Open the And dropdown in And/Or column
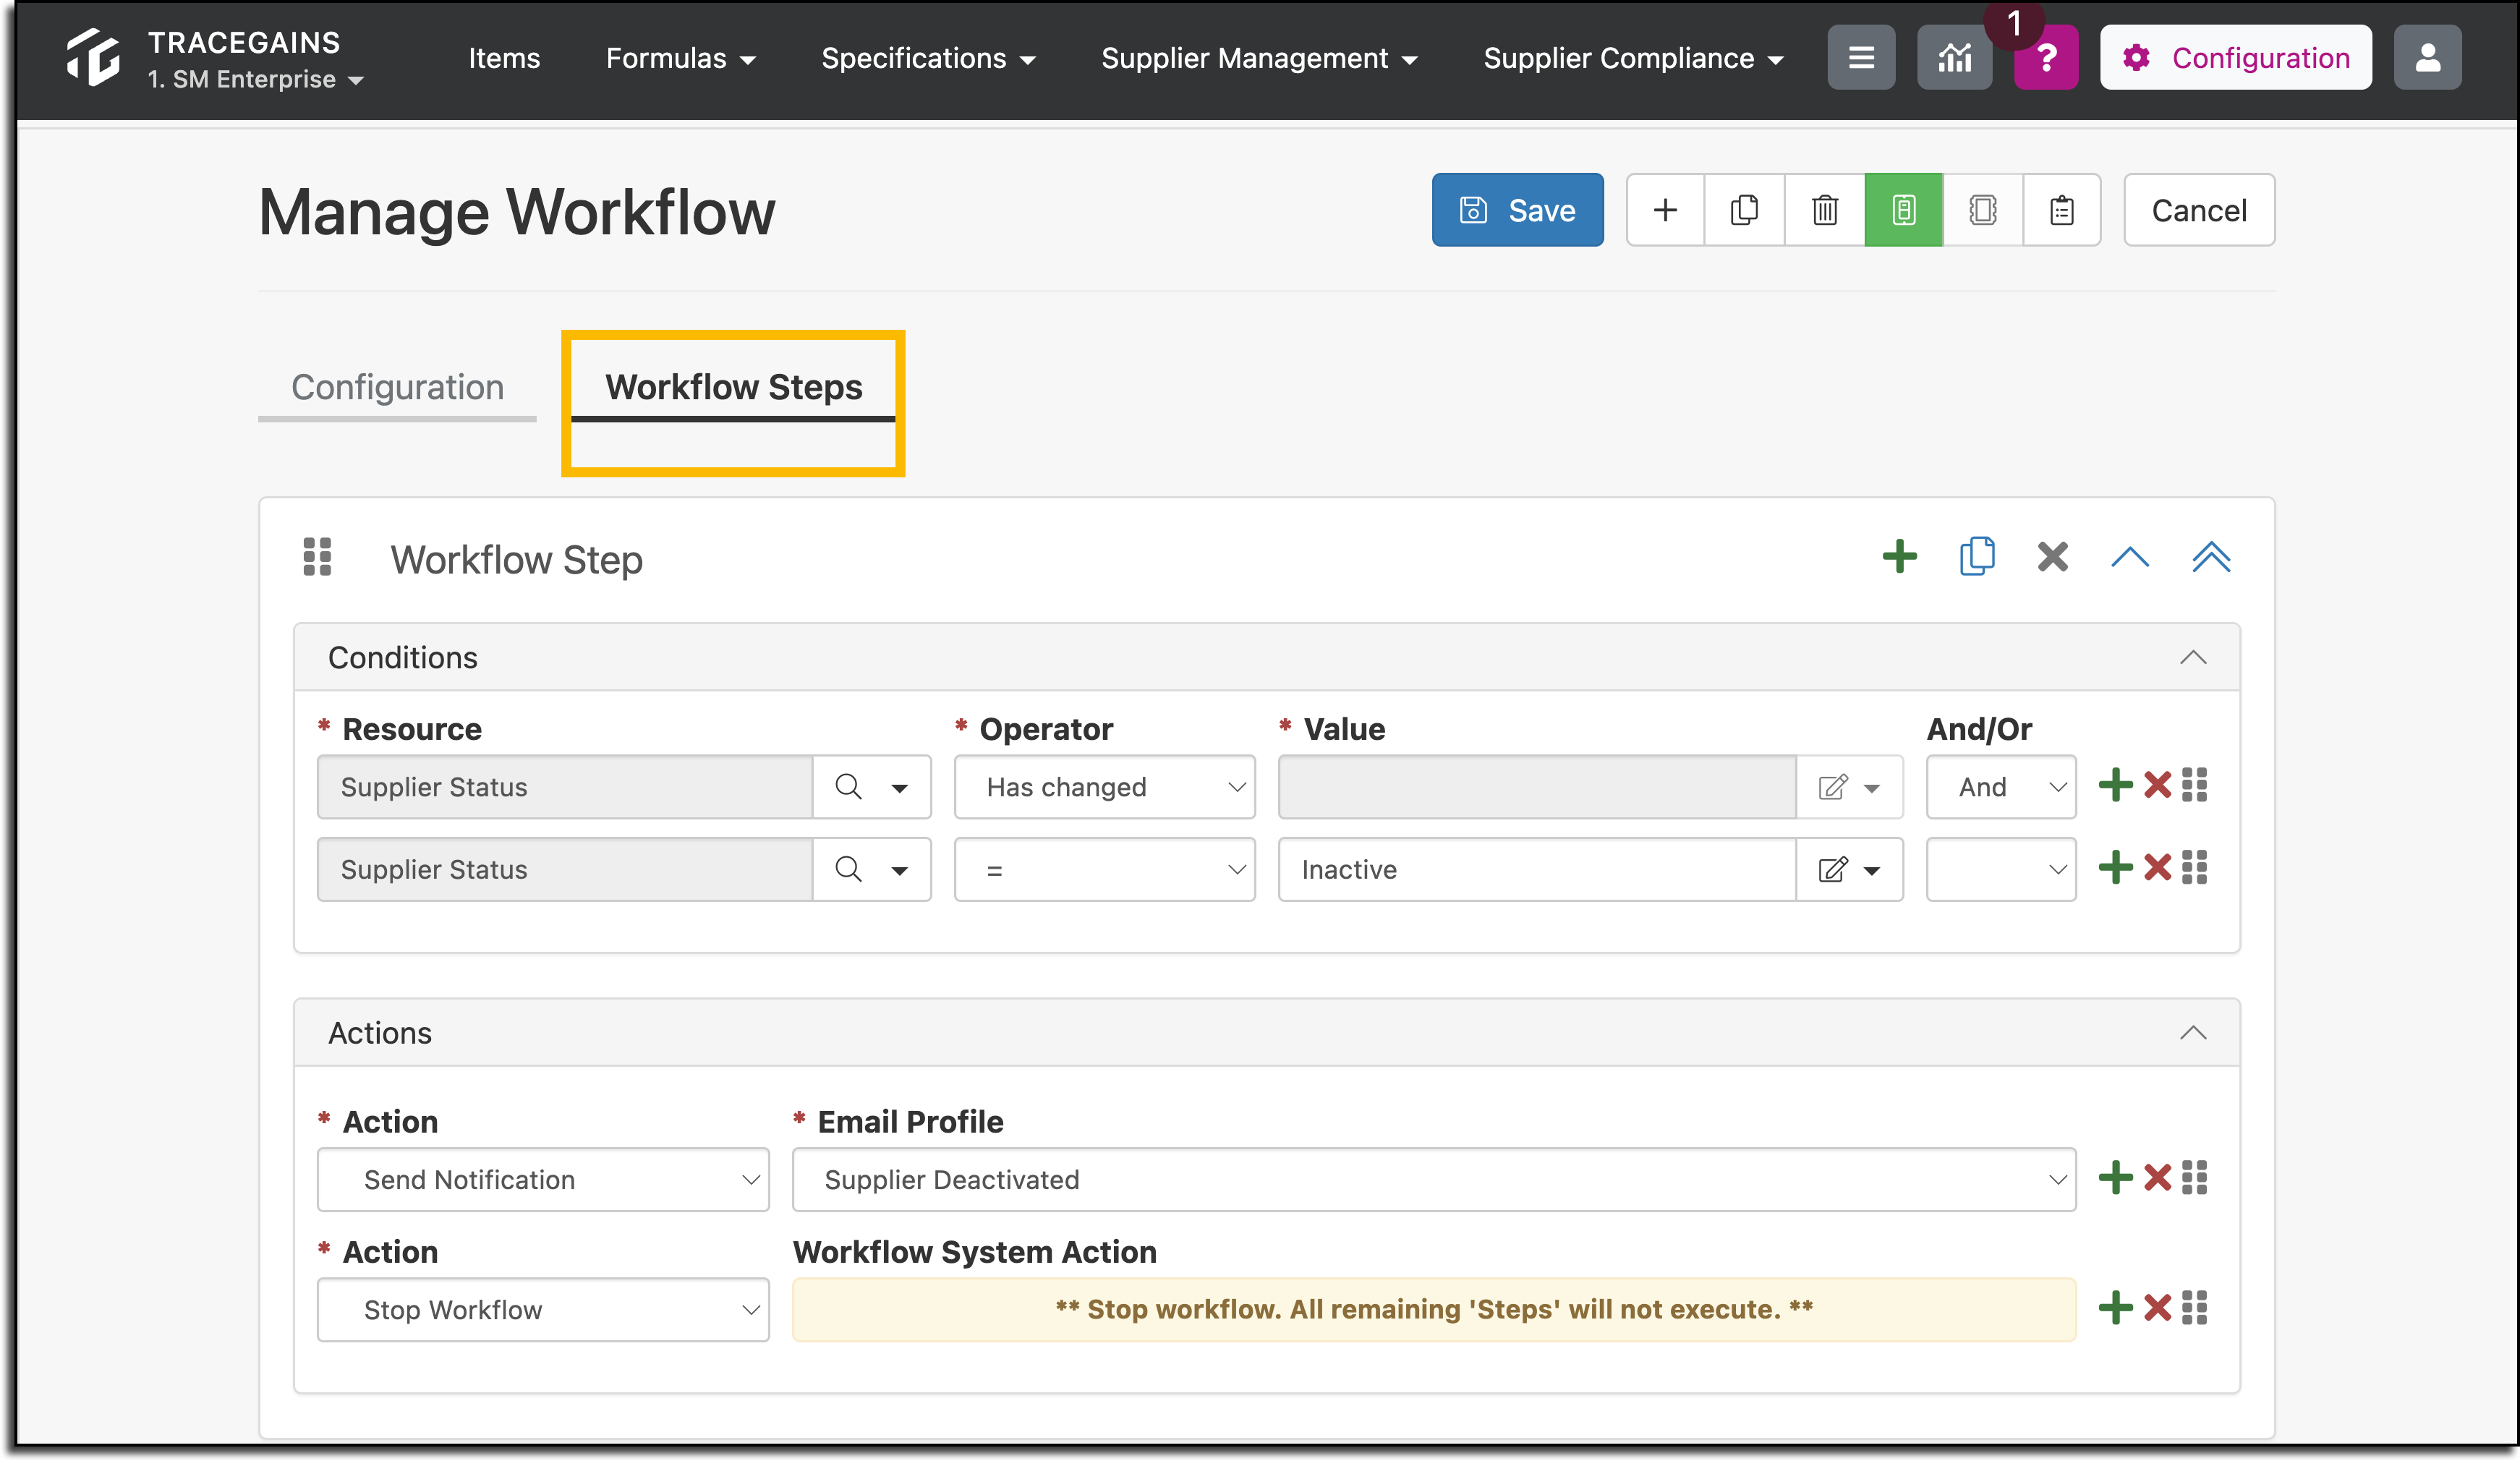Viewport: 2520px width, 1461px height. pos(2001,787)
